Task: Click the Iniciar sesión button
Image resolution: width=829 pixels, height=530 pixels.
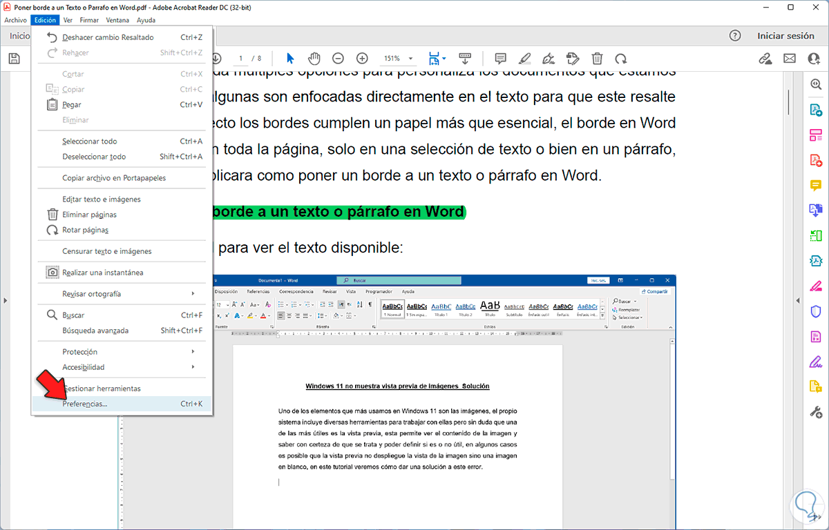Action: tap(785, 36)
